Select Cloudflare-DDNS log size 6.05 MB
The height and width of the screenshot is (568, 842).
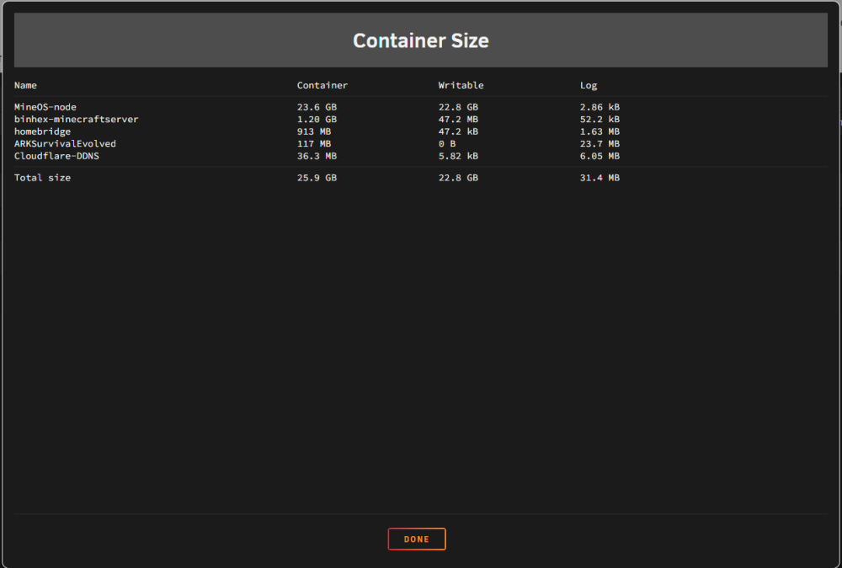pos(600,156)
